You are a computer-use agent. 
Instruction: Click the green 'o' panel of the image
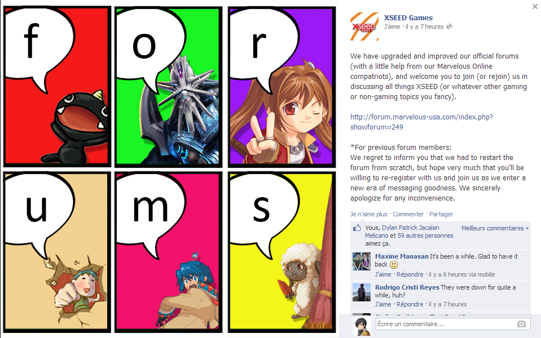168,87
